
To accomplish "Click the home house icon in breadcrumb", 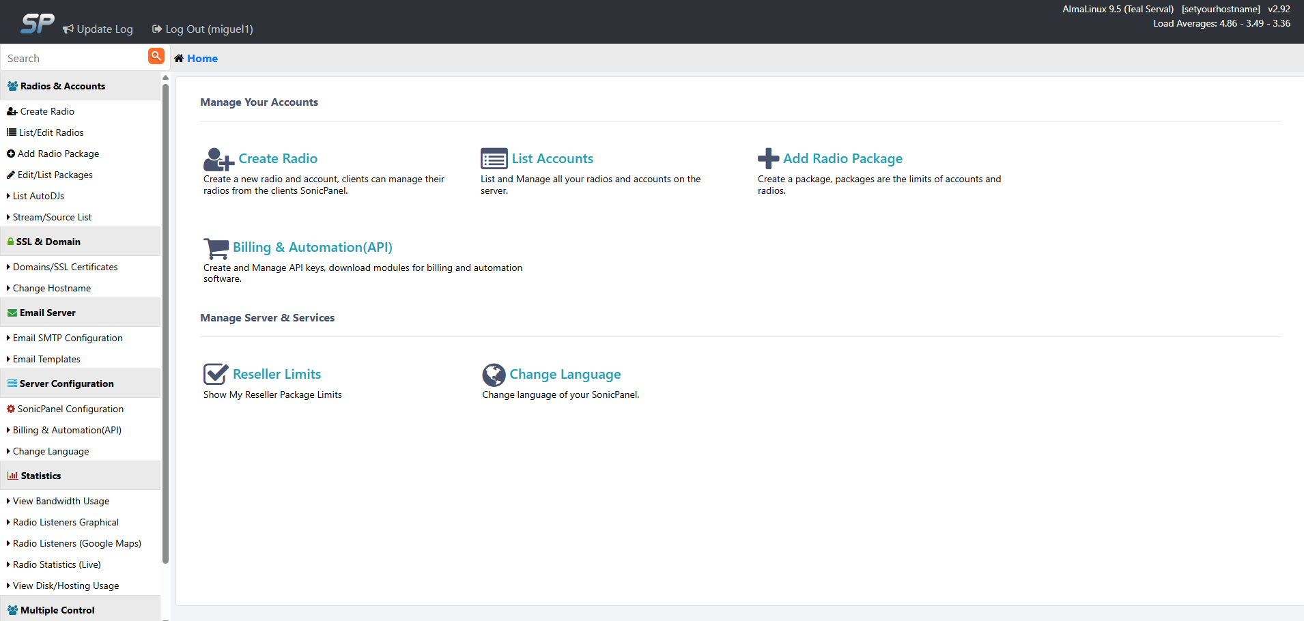I will tap(179, 58).
